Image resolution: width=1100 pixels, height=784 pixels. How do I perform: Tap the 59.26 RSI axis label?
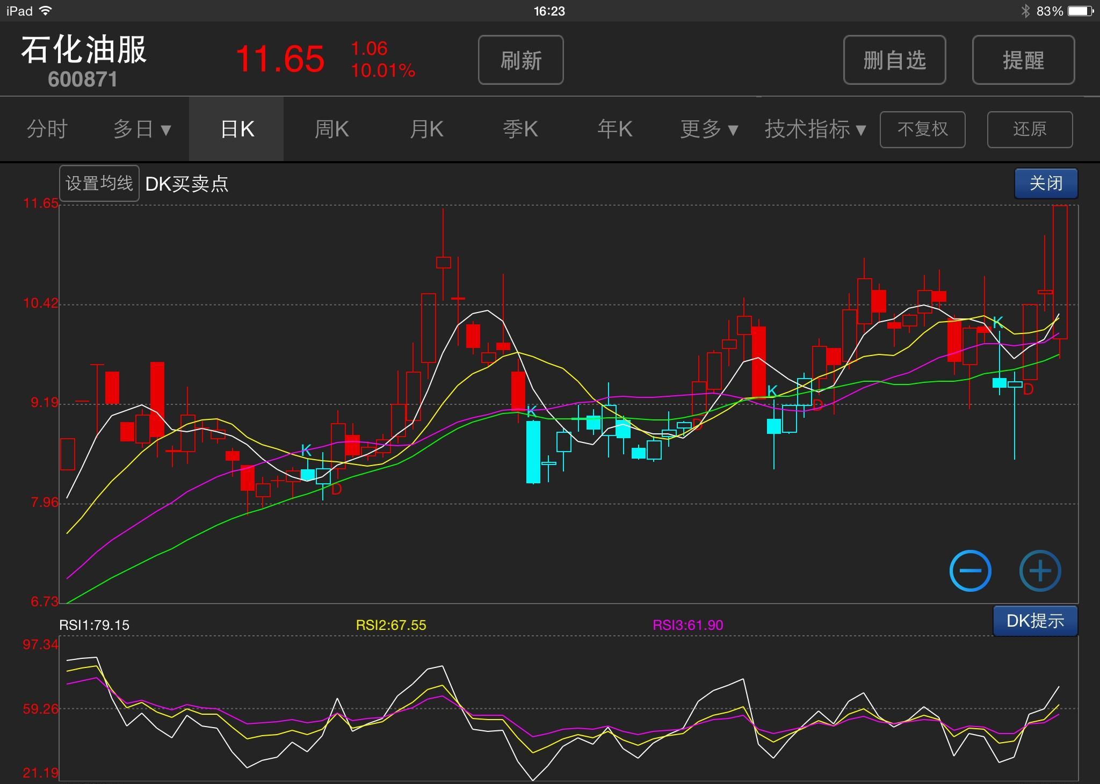[40, 709]
